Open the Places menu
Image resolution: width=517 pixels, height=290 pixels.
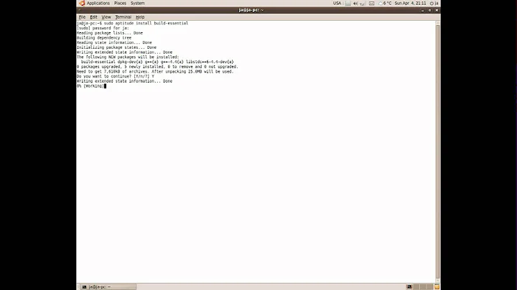coord(120,3)
